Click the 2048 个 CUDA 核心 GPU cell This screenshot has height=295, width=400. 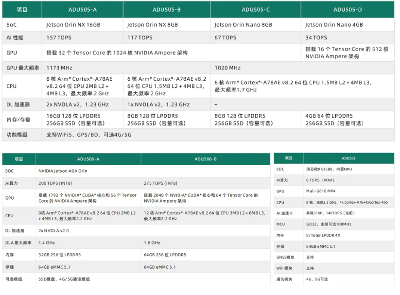[x=206, y=198]
